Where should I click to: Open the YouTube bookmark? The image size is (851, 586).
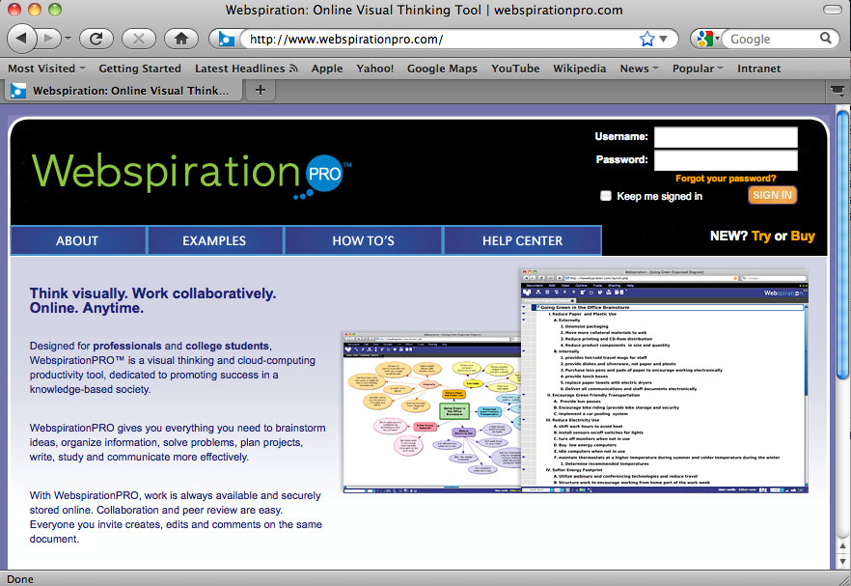coord(515,69)
